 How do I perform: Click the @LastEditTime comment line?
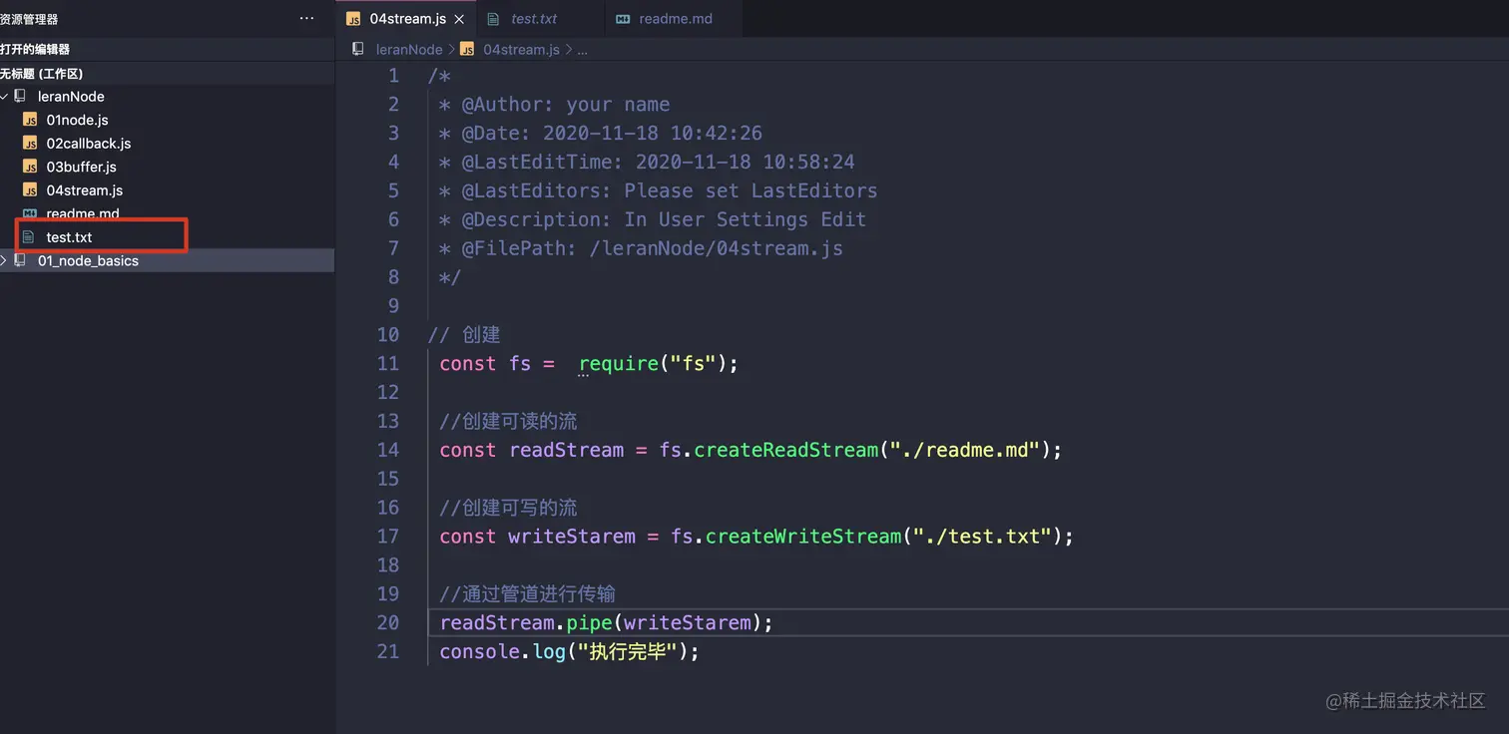(647, 162)
